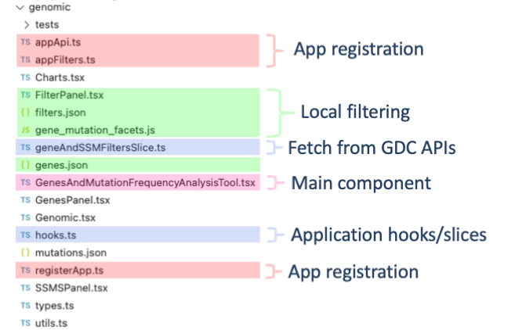Select the utils.ts file
This screenshot has height=330, width=515.
(x=54, y=322)
